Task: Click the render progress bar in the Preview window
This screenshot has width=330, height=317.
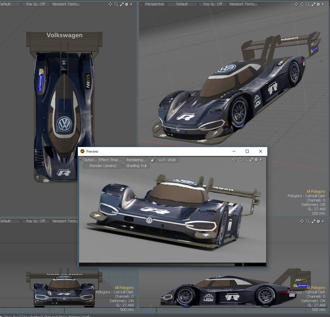Action: click(172, 265)
